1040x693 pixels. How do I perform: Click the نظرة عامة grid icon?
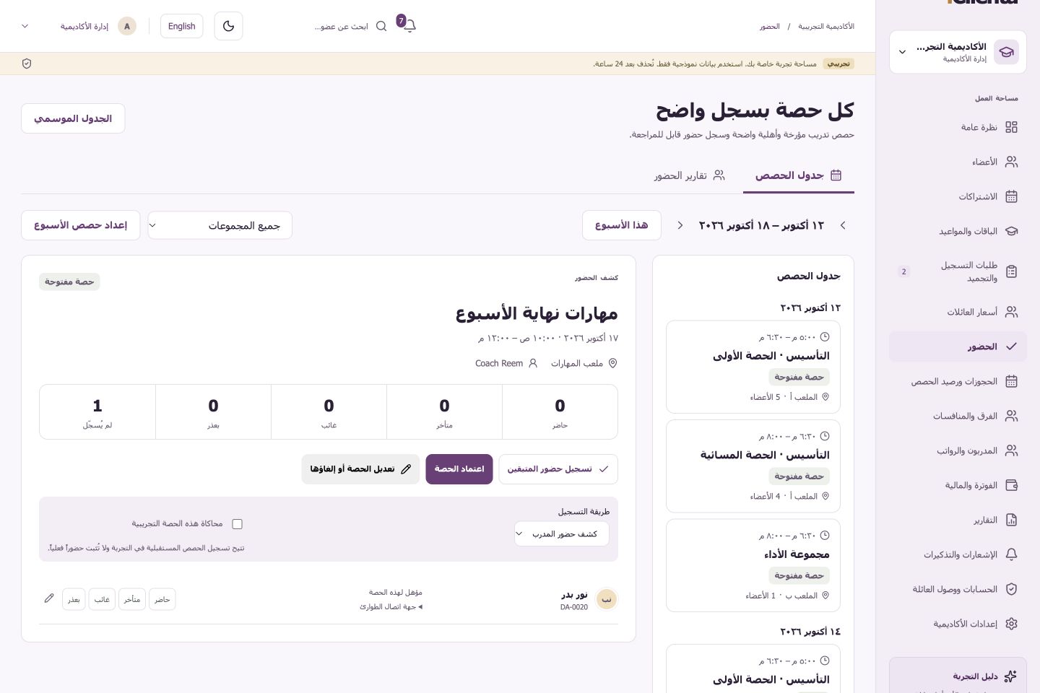click(x=1011, y=127)
